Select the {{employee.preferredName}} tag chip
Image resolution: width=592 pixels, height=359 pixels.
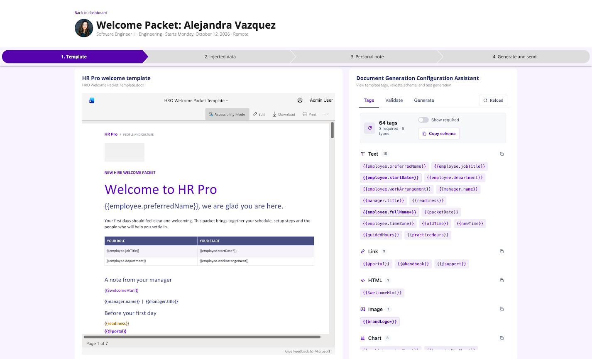click(x=394, y=166)
